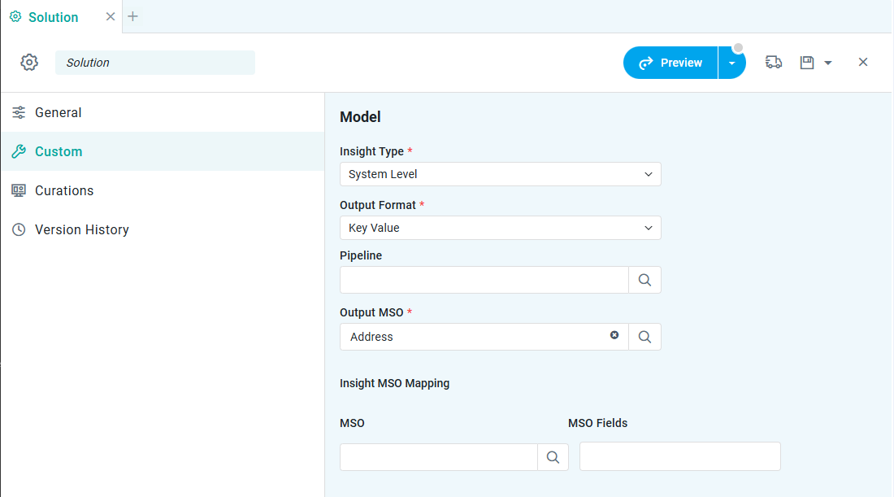Close the Solution tab
The width and height of the screenshot is (894, 497).
click(111, 16)
